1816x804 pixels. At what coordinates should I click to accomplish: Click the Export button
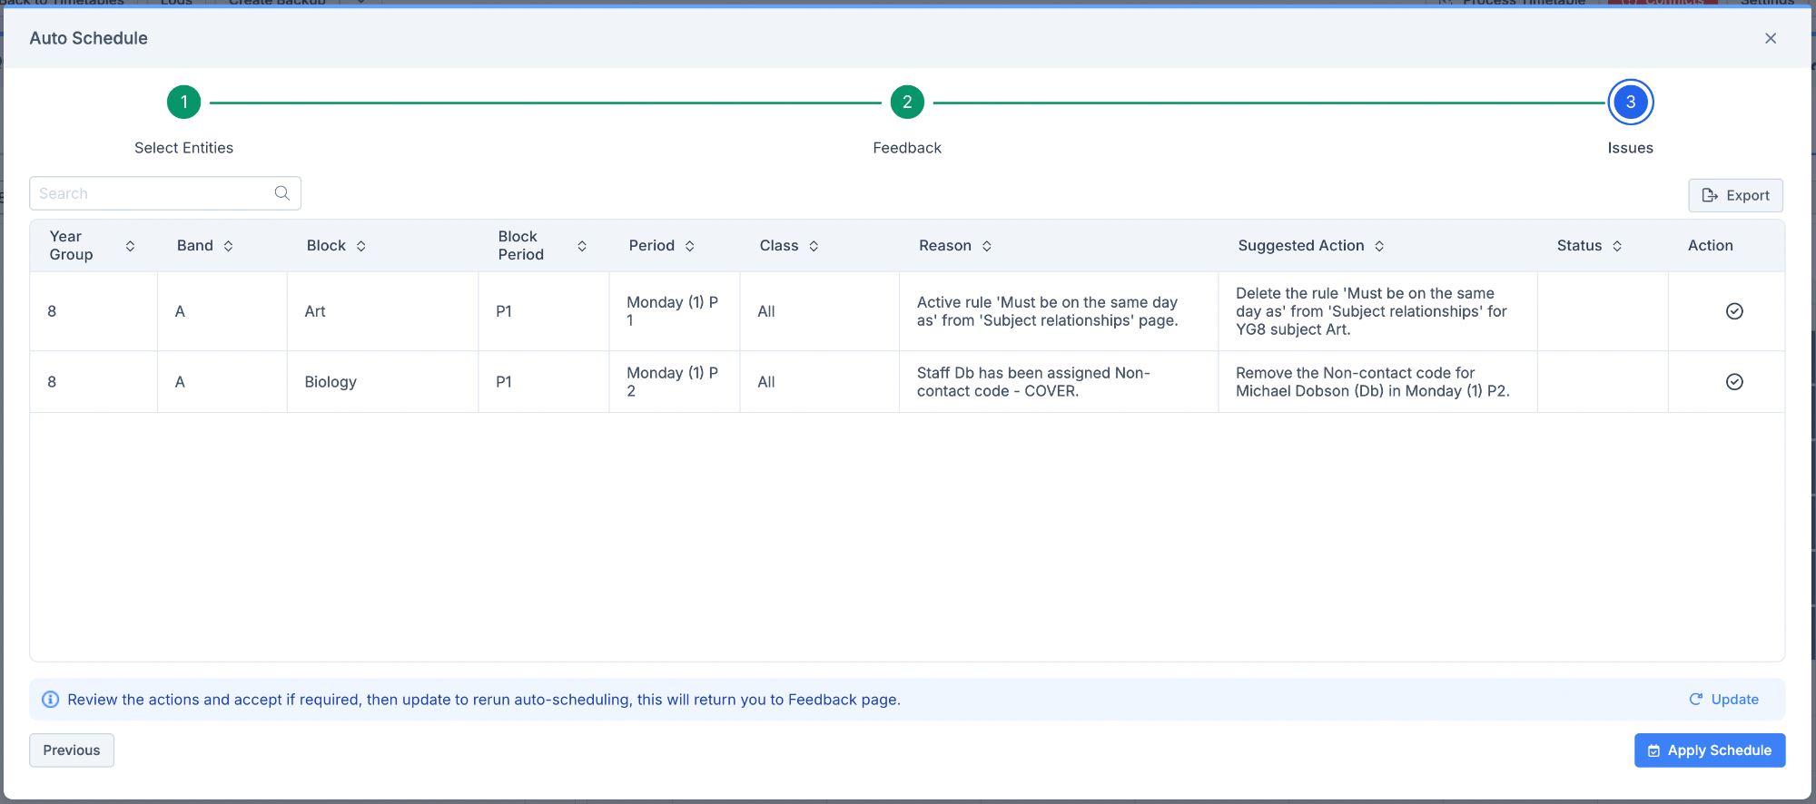click(1735, 195)
